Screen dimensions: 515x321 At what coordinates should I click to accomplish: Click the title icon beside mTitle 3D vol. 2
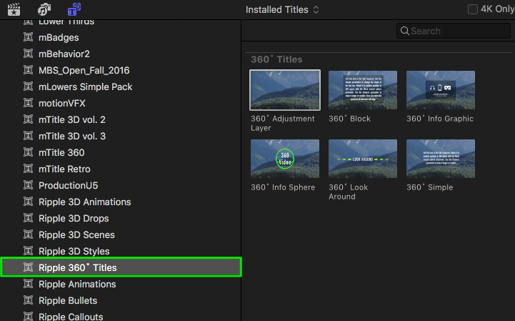coord(29,119)
